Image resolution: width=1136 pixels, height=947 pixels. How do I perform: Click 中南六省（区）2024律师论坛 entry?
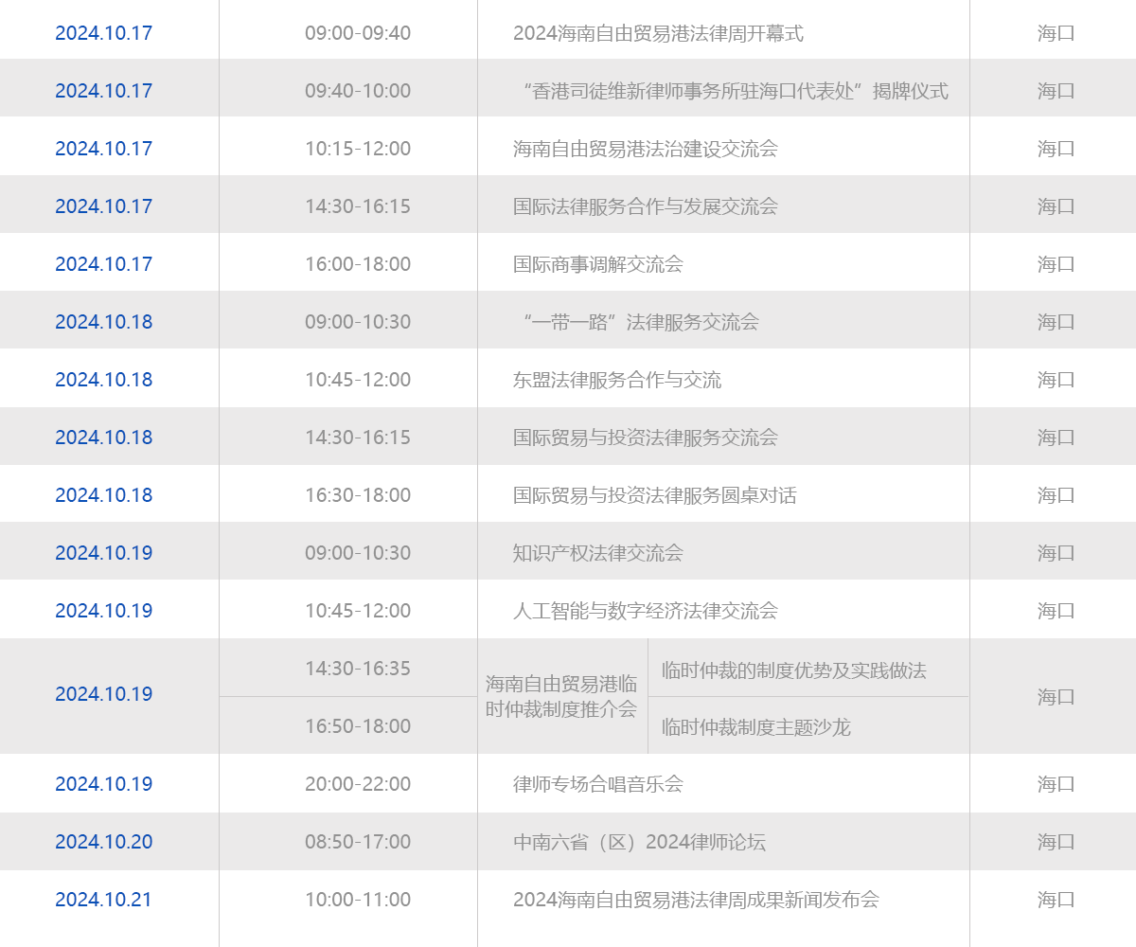639,842
